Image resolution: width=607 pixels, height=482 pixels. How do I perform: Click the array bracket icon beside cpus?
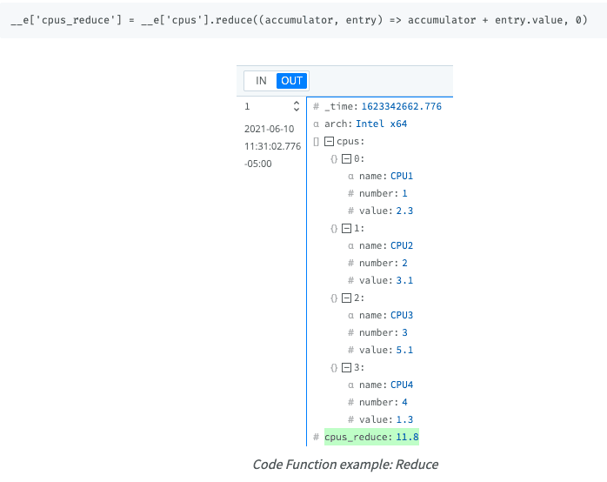pos(317,142)
